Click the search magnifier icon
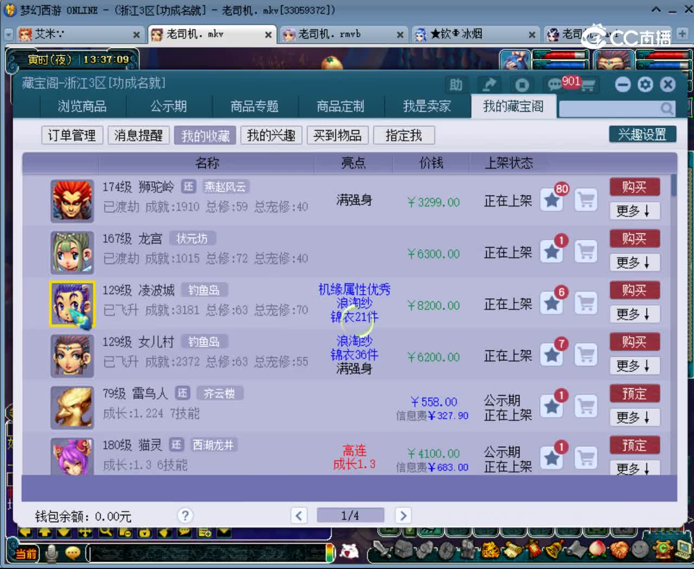 (x=667, y=109)
